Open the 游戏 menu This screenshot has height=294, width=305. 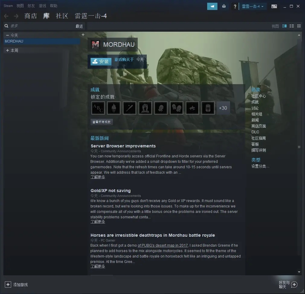click(x=42, y=6)
